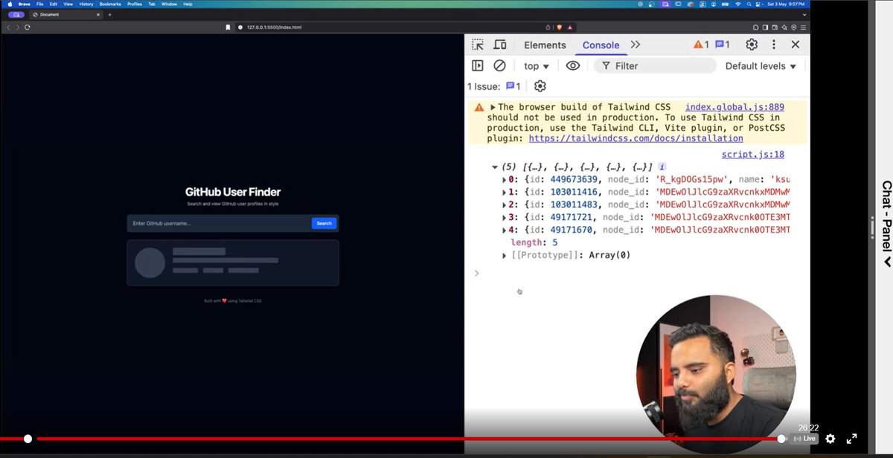Open the three-dot customize DevTools menu

773,45
